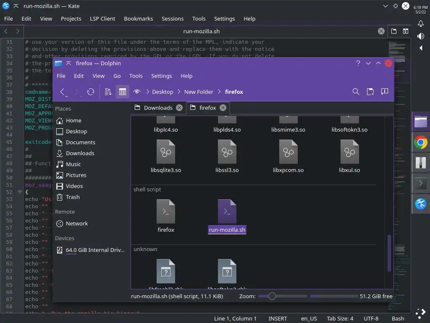Close the Downloads tab
This screenshot has height=323, width=430.
(179, 108)
